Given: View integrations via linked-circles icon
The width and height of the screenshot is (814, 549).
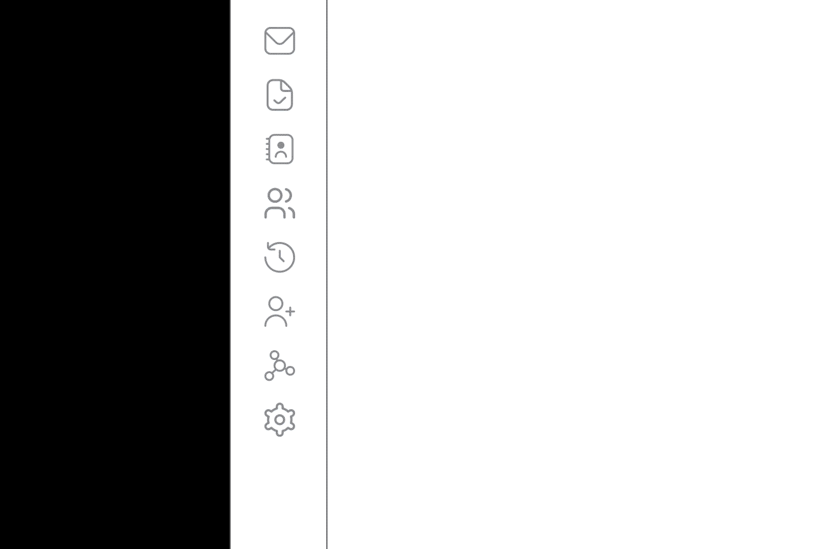Looking at the screenshot, I should tap(279, 365).
